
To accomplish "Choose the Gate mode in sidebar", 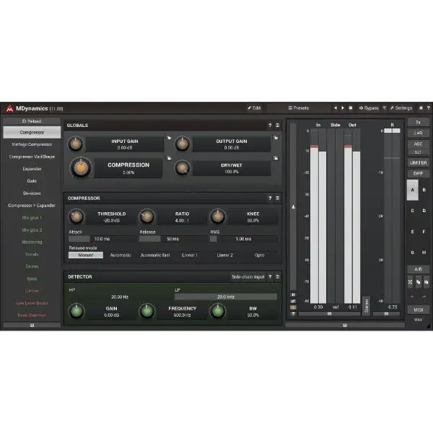I will click(31, 180).
